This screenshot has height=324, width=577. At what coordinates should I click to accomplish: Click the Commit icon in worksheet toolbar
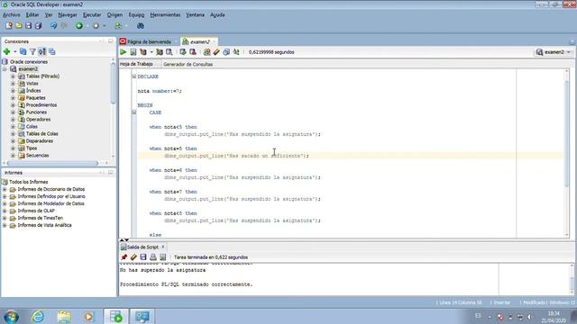pos(183,52)
